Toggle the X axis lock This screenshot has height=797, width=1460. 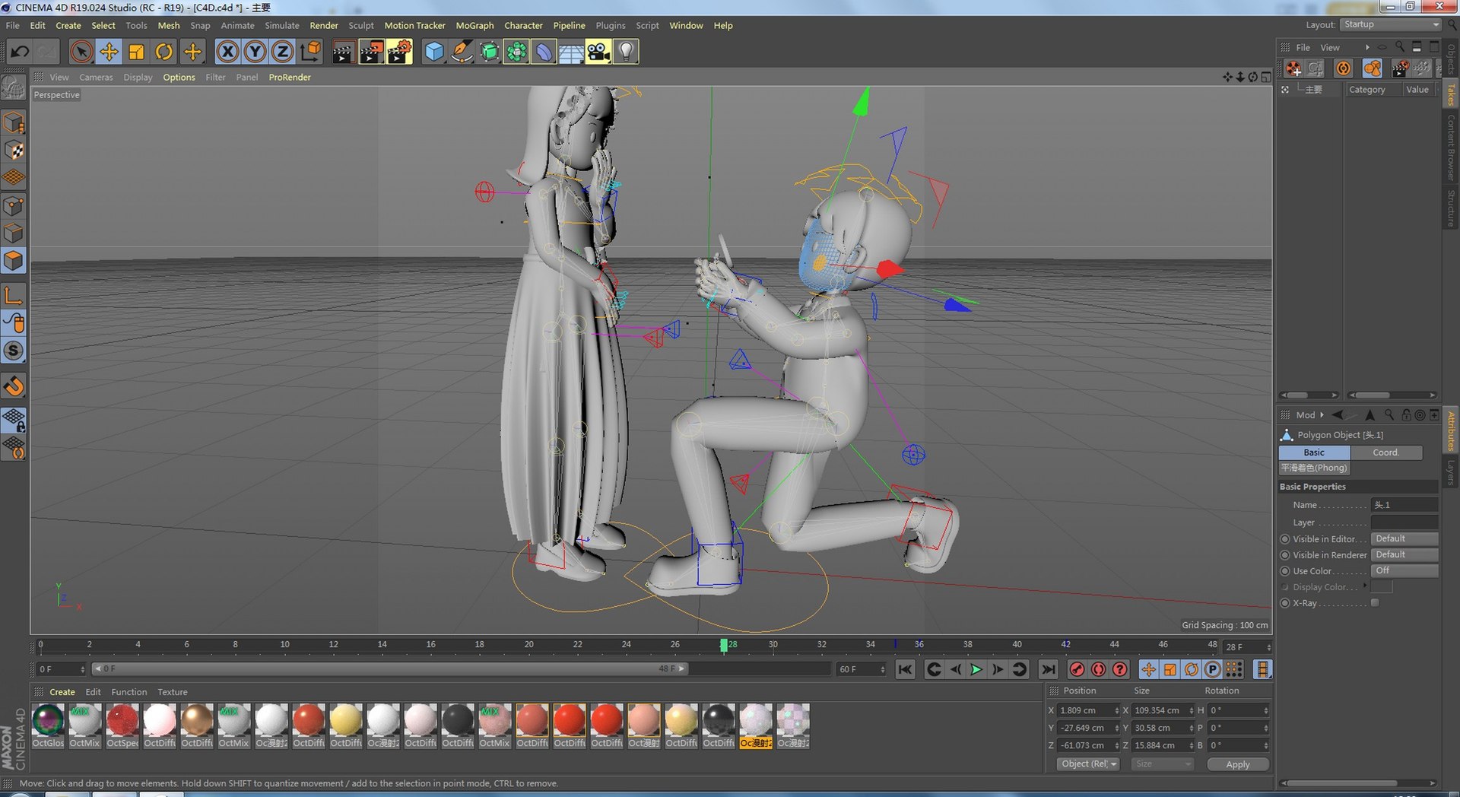(227, 52)
